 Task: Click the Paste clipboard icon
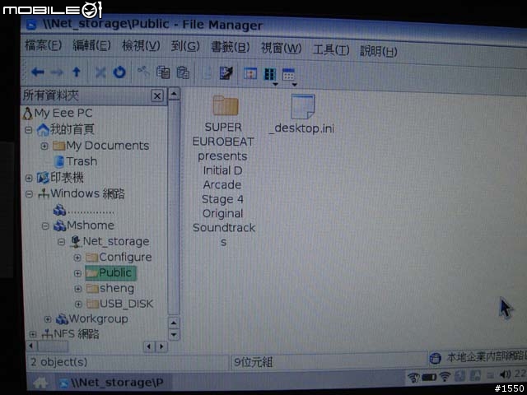click(x=183, y=72)
